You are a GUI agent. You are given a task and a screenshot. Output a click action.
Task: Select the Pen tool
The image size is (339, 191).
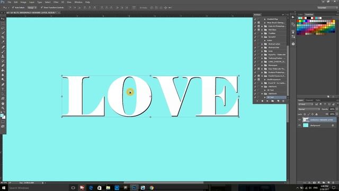click(x=3, y=84)
